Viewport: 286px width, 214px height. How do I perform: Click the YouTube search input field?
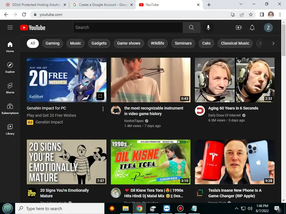(x=128, y=28)
